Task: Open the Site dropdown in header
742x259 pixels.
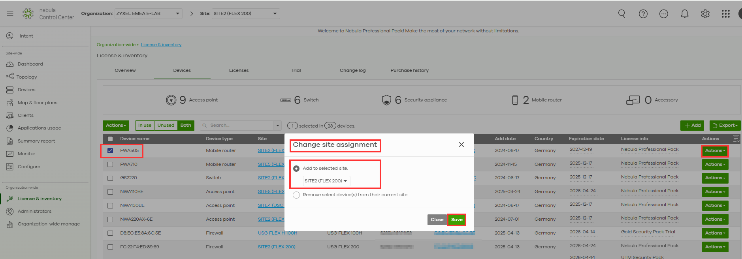Action: [246, 13]
